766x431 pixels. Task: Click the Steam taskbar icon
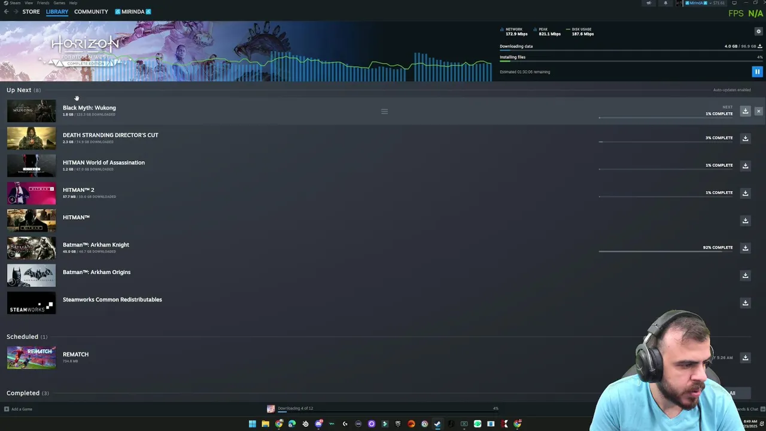[x=437, y=424]
